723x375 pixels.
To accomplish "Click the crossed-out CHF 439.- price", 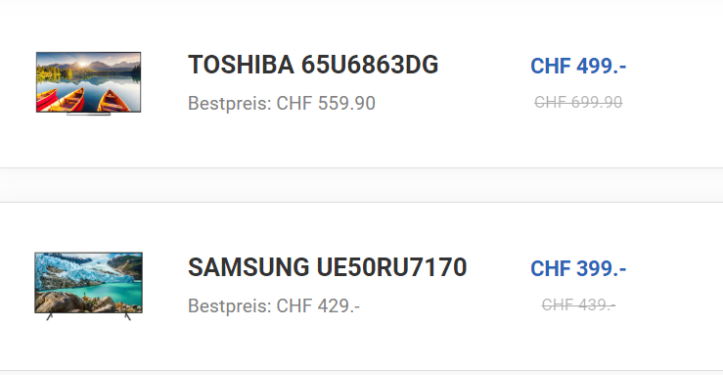I will [578, 305].
